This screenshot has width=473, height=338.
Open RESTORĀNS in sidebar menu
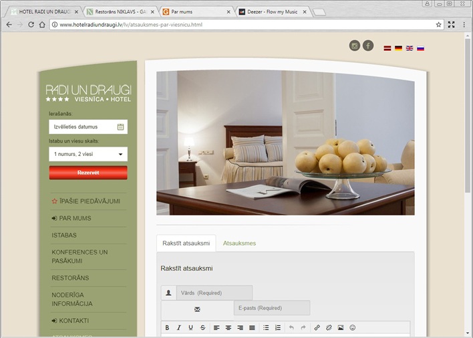pyautogui.click(x=70, y=278)
